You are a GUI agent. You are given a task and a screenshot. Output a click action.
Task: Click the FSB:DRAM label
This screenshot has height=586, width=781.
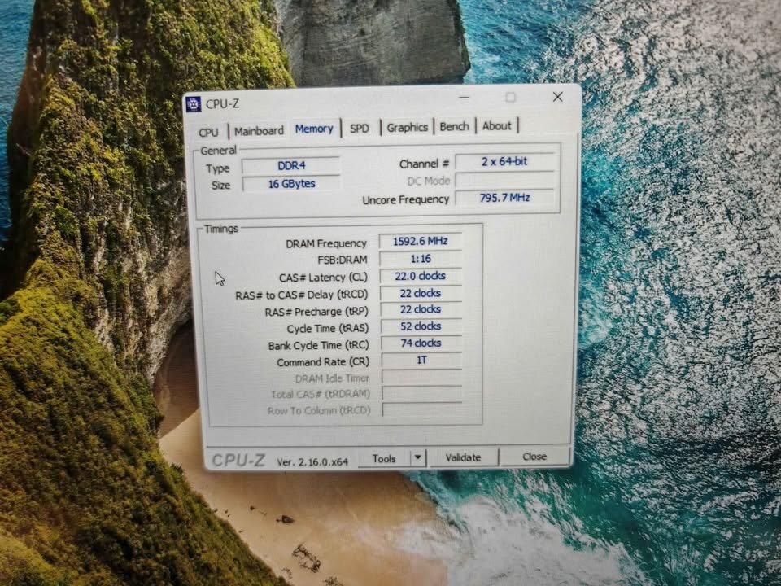click(343, 260)
